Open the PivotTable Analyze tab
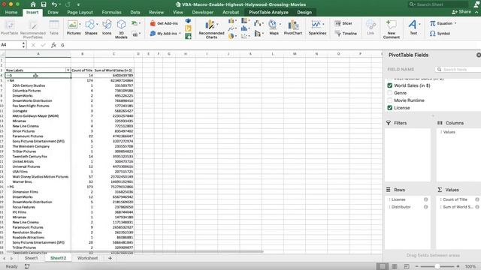The width and height of the screenshot is (481, 270). 268,12
